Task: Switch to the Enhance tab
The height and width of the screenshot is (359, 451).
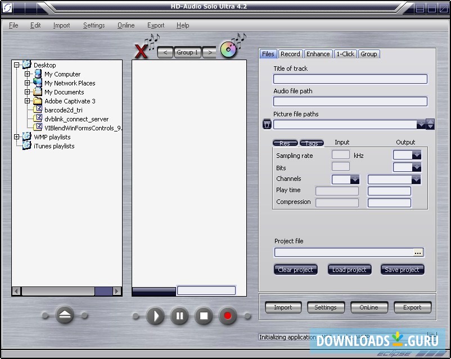Action: [318, 54]
